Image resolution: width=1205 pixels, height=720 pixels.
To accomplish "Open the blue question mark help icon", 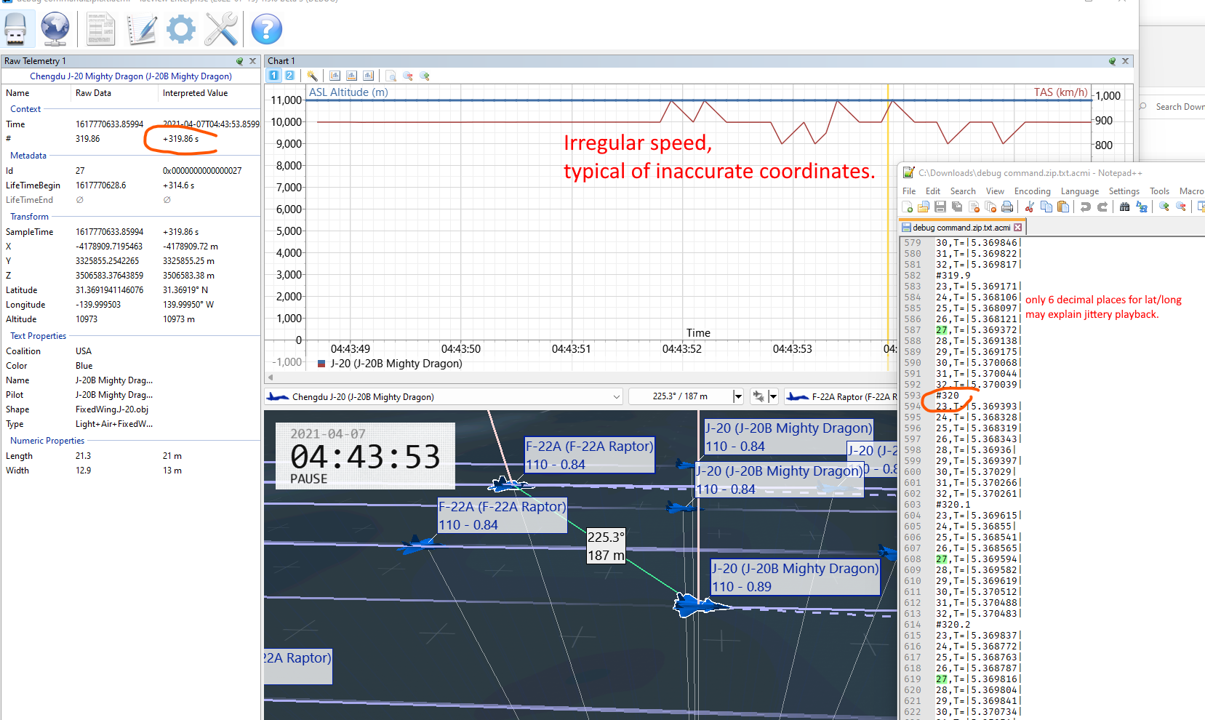I will click(266, 29).
